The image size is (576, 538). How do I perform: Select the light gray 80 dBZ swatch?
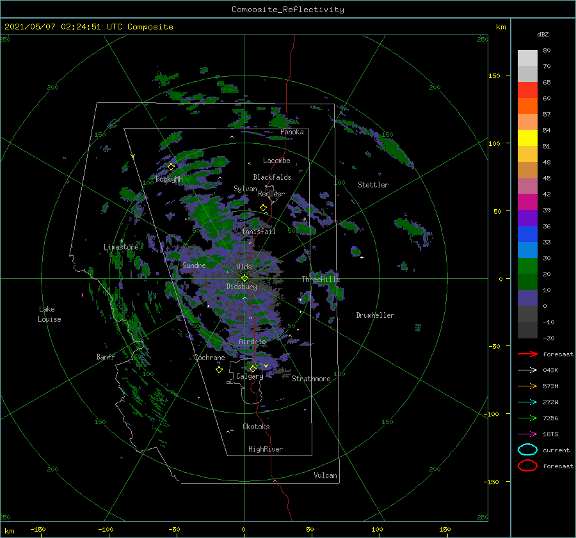pos(527,58)
